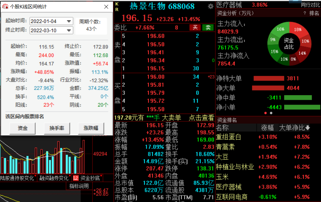Click buy level 2 price 195.81
Image resolution: width=321 pixels, height=202 pixels.
156,85
